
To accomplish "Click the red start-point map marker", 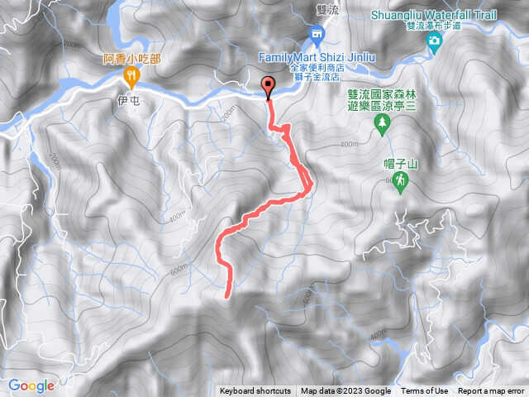I will coord(268,88).
